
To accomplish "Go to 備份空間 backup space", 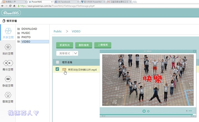I will click(x=8, y=65).
